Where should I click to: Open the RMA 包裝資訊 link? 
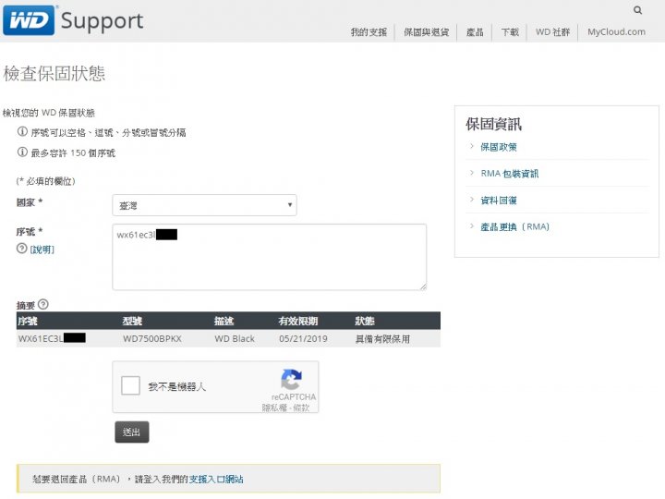point(509,174)
